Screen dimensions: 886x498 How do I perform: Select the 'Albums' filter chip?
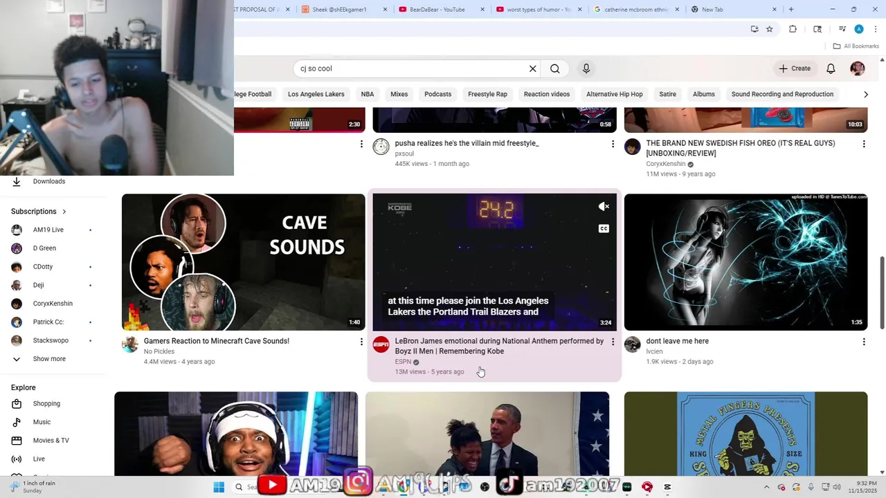point(704,94)
